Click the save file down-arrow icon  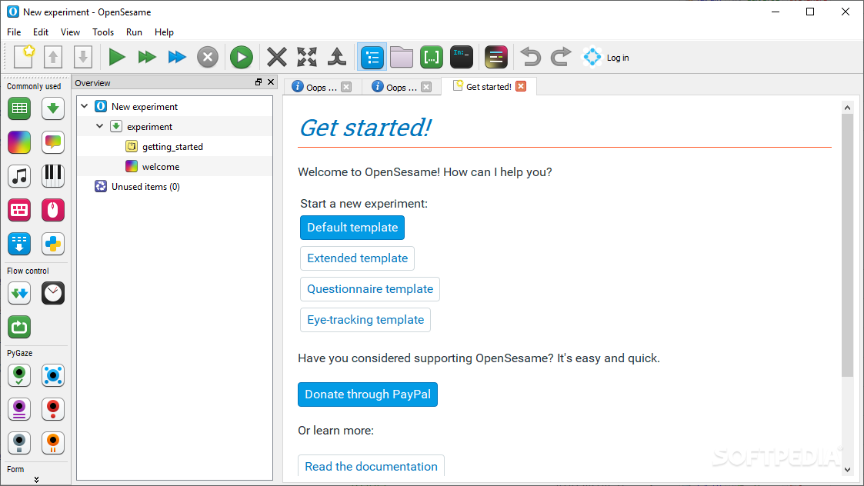tap(82, 57)
